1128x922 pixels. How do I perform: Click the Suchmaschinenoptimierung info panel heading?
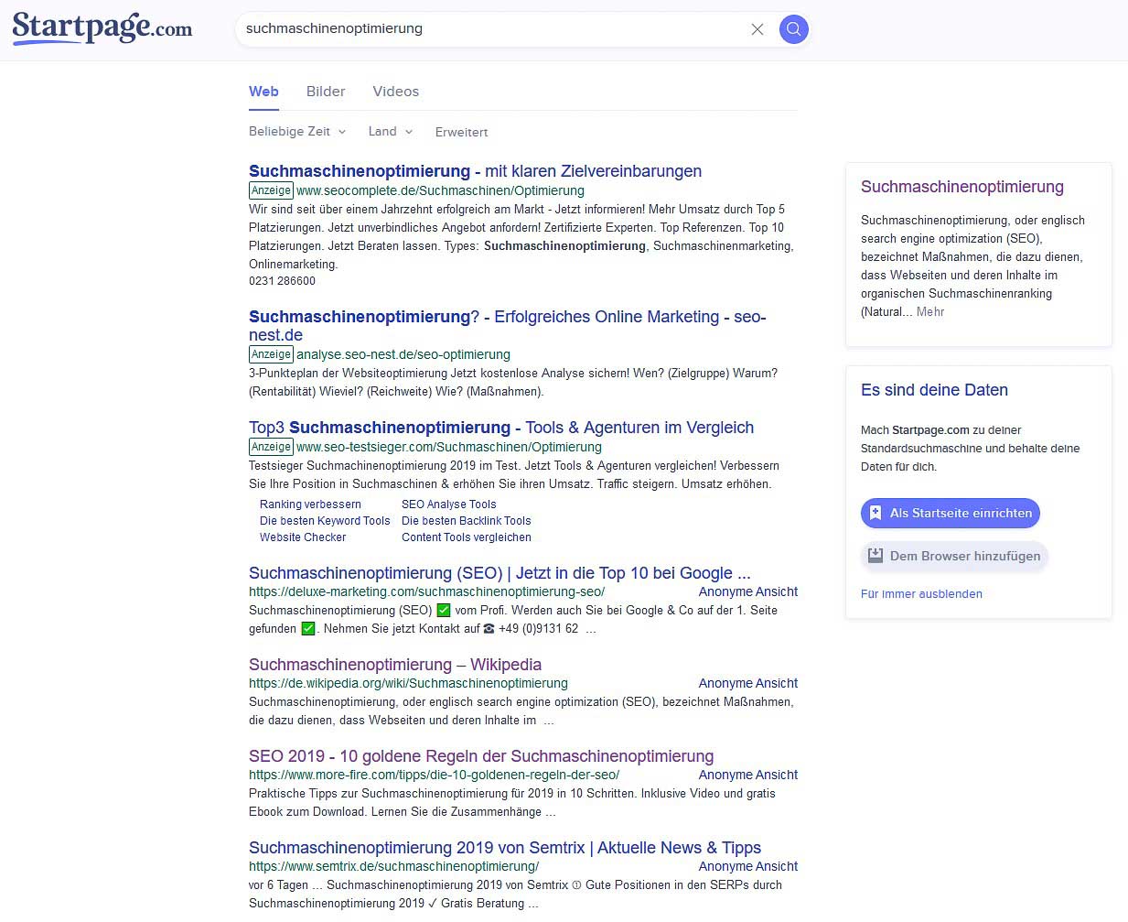[962, 187]
